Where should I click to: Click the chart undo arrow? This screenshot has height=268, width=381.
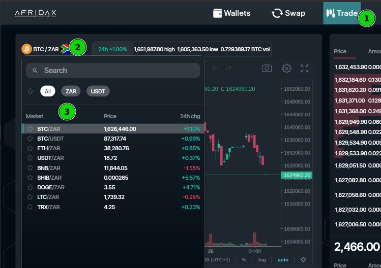pos(216,69)
